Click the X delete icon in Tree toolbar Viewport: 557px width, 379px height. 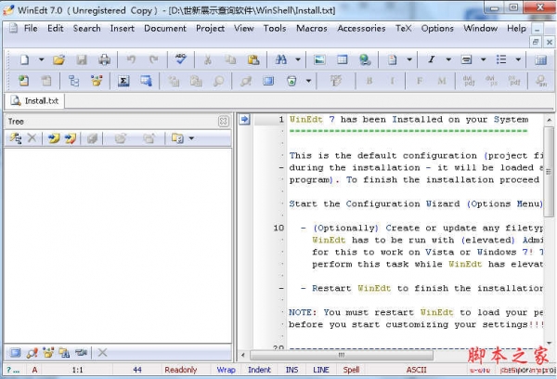pyautogui.click(x=32, y=138)
